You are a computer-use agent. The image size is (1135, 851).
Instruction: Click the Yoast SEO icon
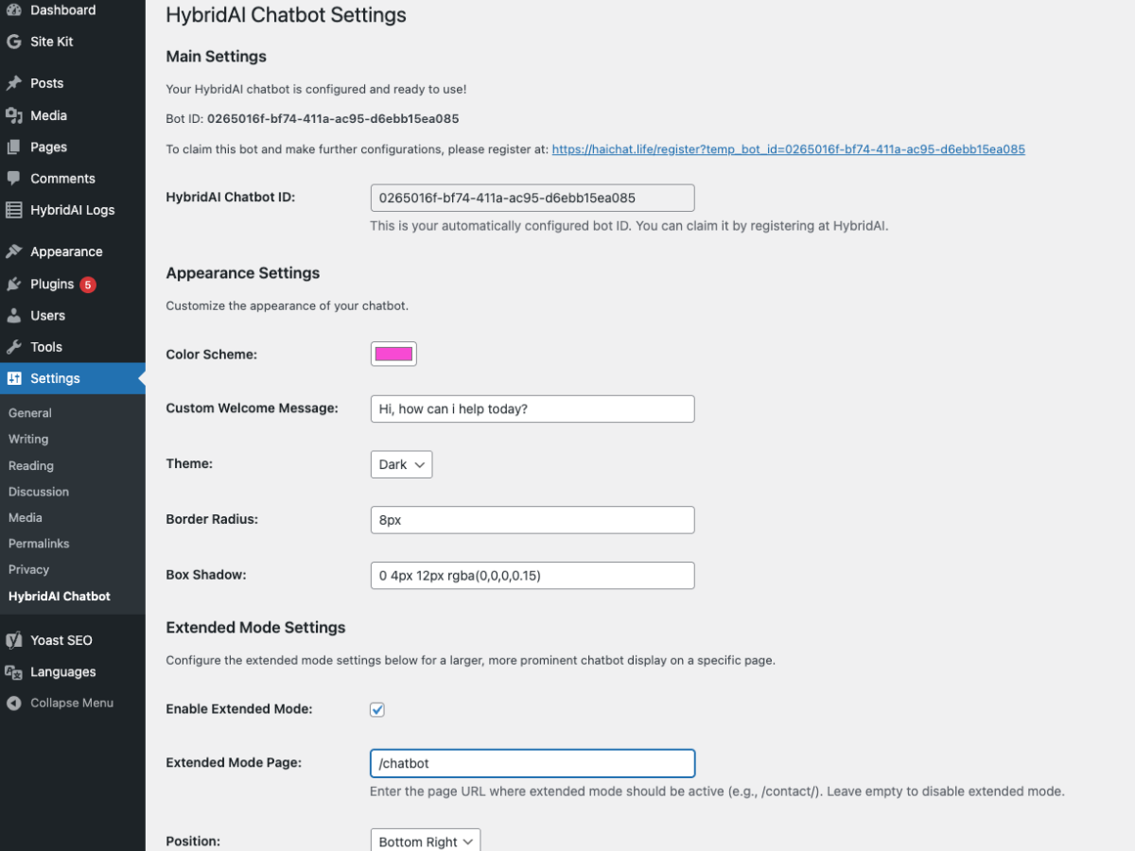click(14, 640)
